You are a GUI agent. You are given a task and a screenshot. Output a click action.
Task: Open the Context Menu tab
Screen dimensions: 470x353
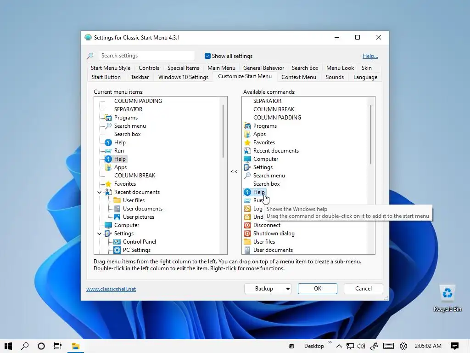pyautogui.click(x=298, y=77)
